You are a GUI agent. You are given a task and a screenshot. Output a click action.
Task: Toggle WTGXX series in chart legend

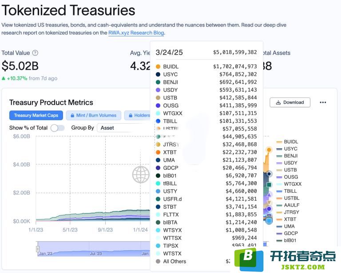pyautogui.click(x=289, y=184)
